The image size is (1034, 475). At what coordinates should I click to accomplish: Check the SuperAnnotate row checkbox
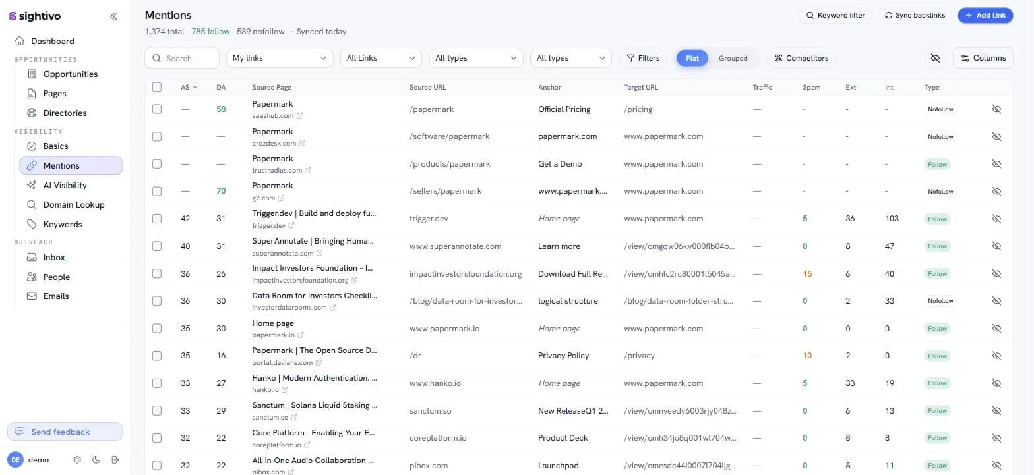(156, 246)
